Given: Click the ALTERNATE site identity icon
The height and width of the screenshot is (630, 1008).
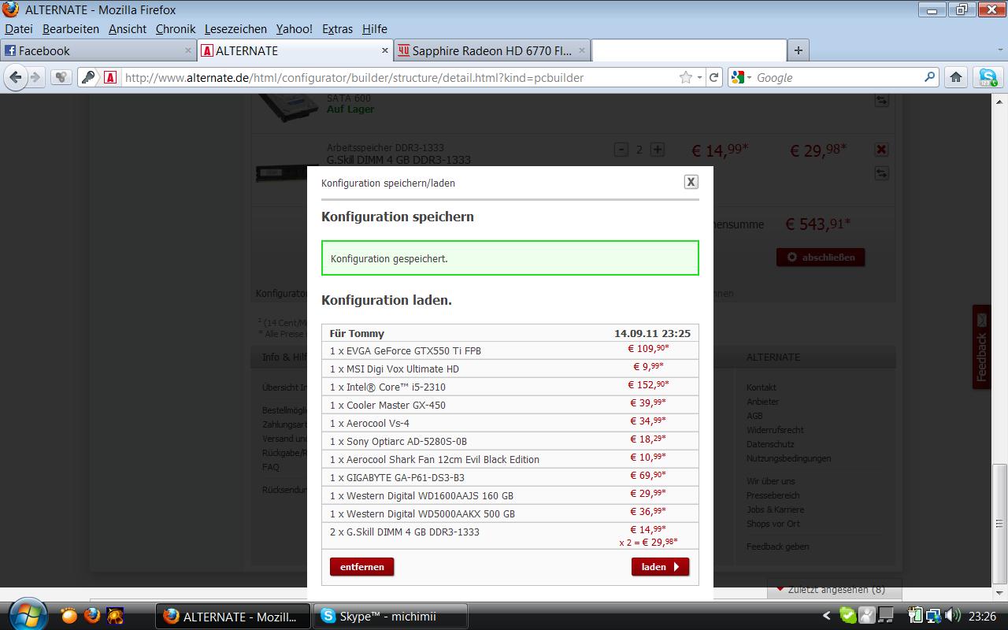Looking at the screenshot, I should (x=110, y=77).
